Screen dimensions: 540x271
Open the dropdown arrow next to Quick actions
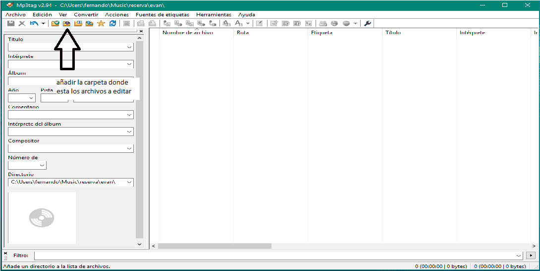point(248,24)
